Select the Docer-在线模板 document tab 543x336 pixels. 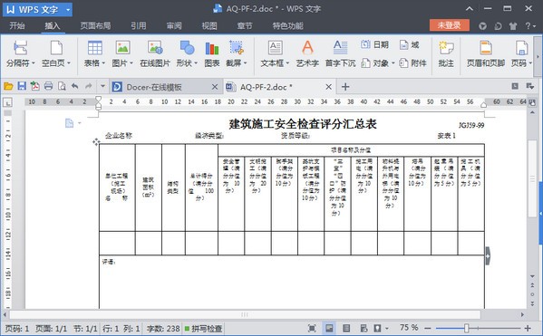(x=154, y=87)
